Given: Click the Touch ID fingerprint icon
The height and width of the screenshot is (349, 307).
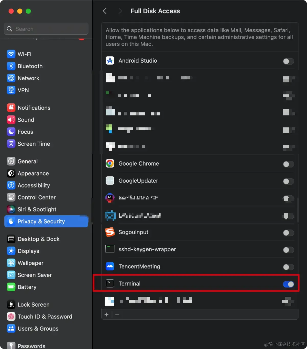Looking at the screenshot, I should (11, 317).
